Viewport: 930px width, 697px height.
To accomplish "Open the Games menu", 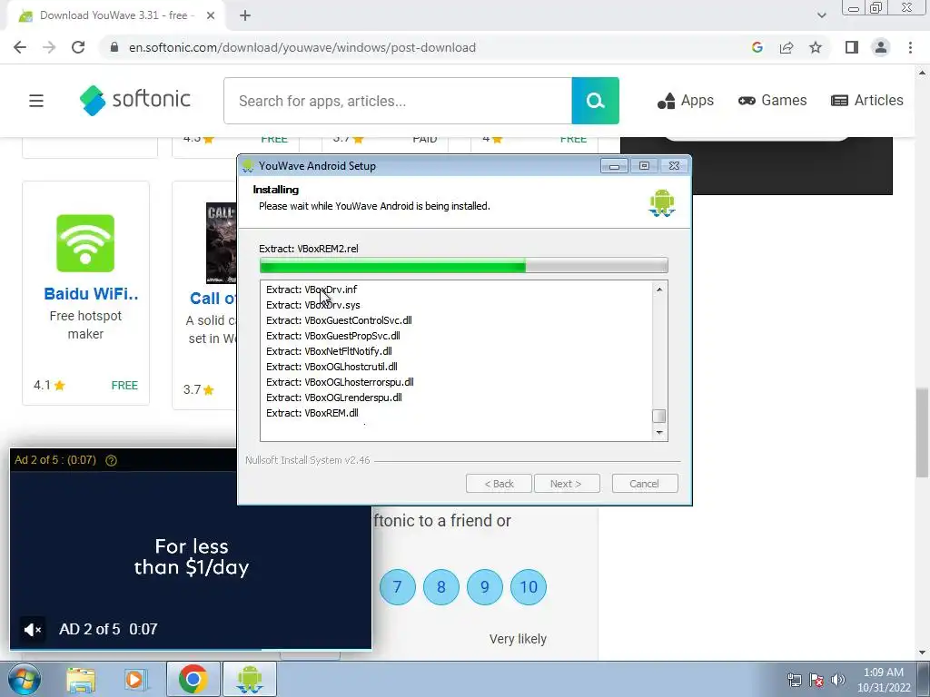I will click(772, 101).
